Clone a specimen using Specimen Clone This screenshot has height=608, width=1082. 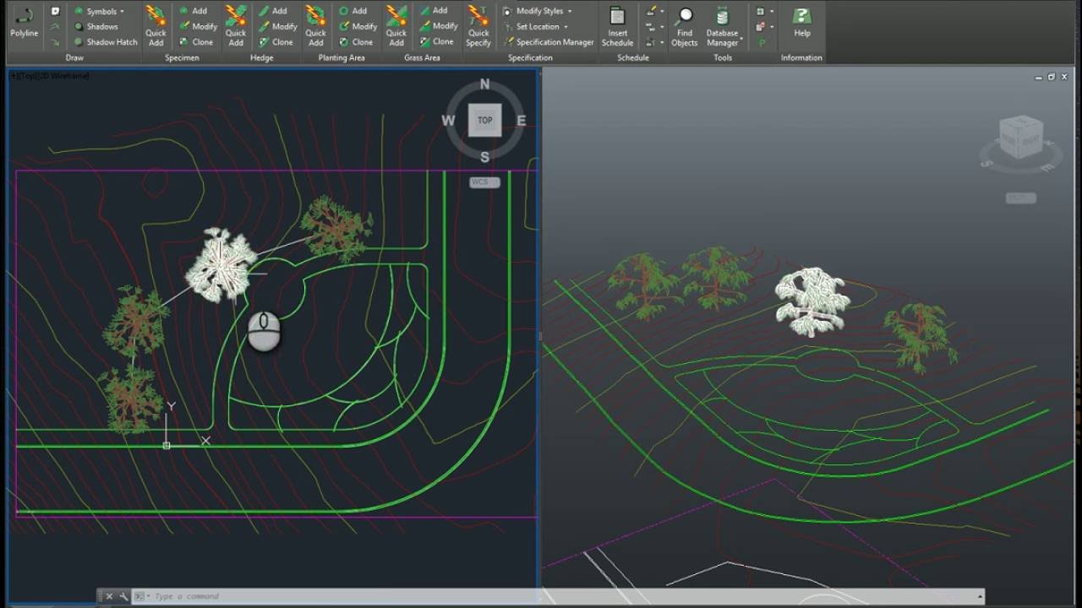point(196,41)
